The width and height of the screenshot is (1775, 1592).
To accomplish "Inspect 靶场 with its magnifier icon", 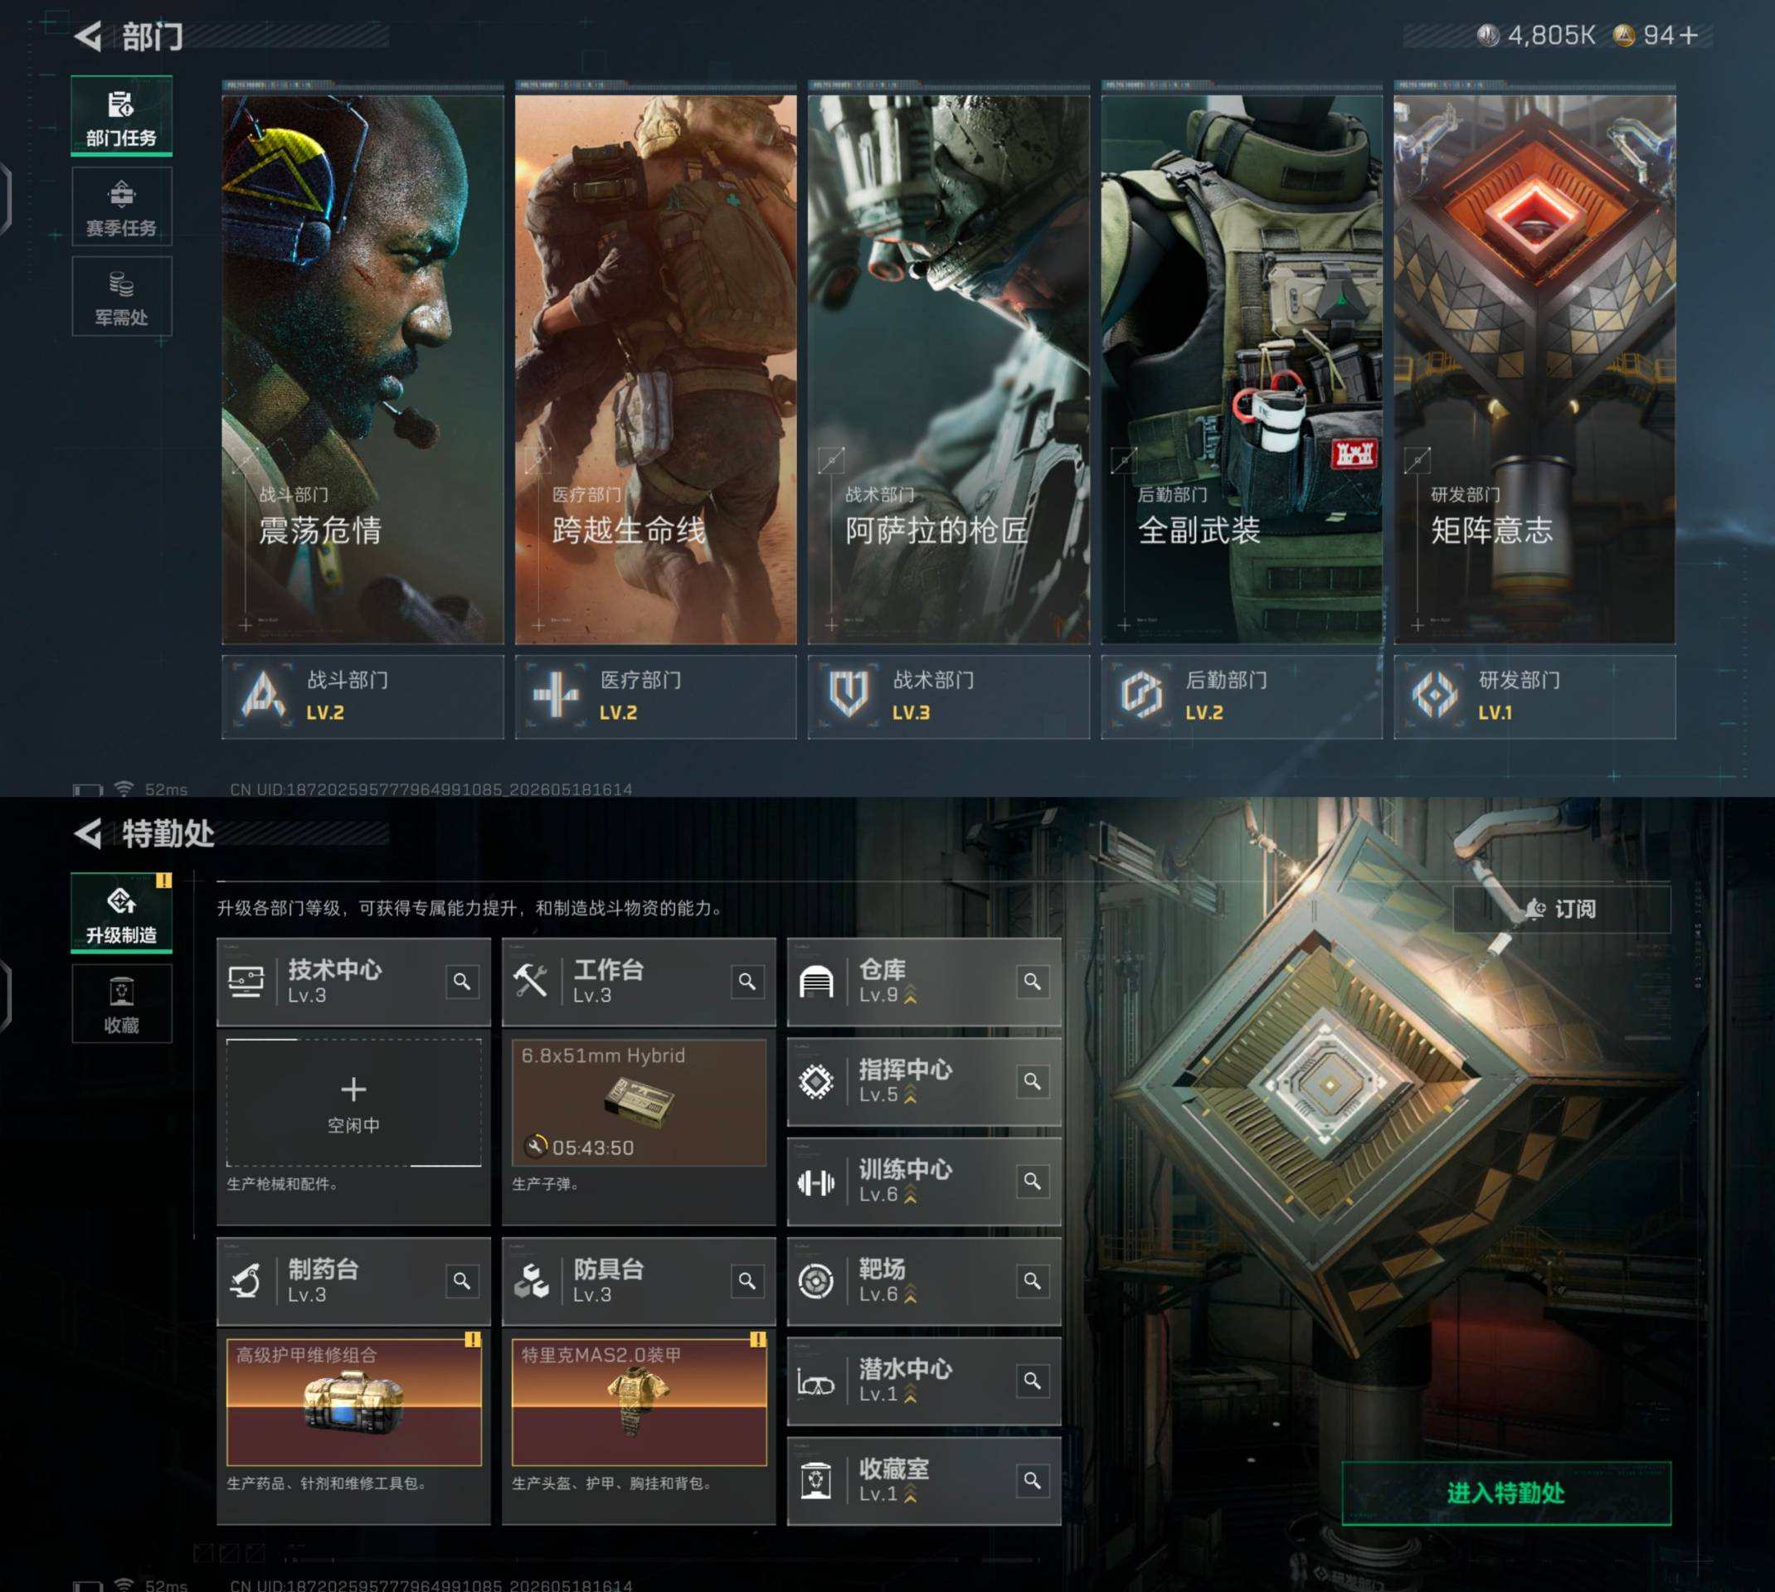I will [x=1033, y=1281].
